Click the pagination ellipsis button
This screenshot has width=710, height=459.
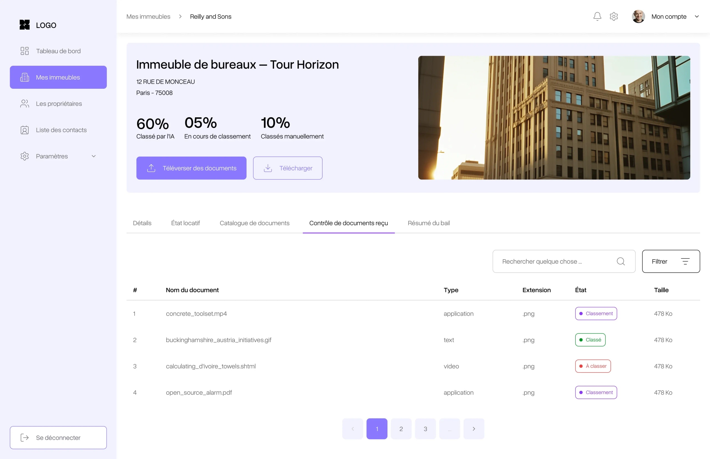(450, 429)
